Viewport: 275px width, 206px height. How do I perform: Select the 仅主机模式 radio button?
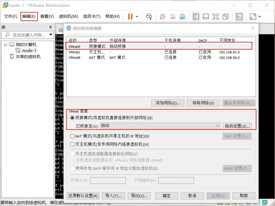72,144
